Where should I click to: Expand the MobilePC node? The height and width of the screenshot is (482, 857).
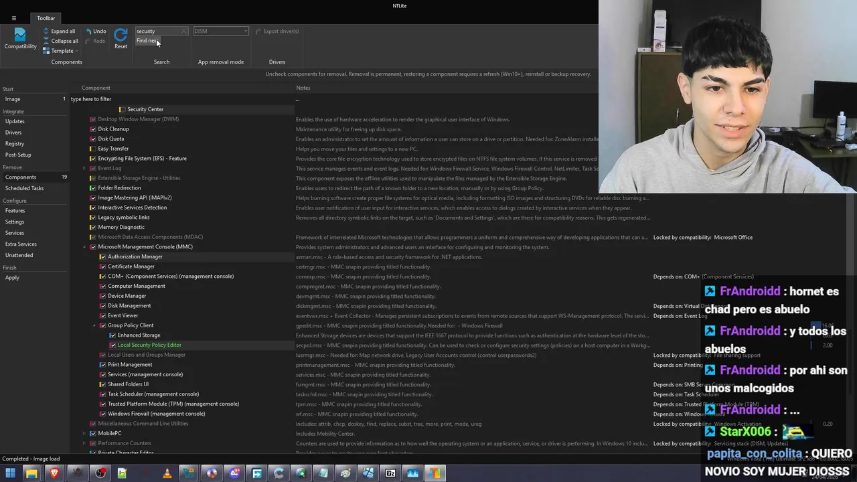point(84,433)
